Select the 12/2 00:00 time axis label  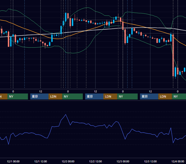click(68, 161)
